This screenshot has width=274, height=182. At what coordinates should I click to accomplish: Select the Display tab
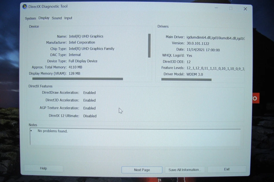[x=44, y=18]
